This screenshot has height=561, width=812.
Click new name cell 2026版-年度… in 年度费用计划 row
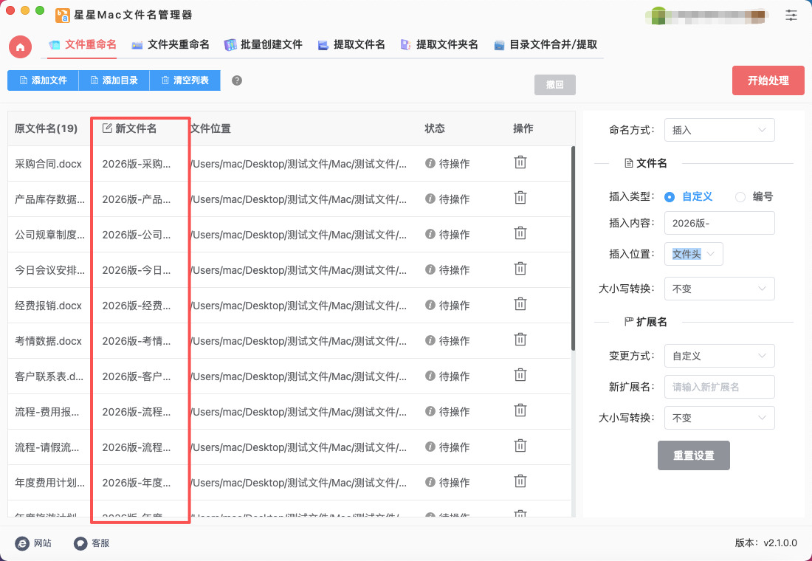[137, 483]
